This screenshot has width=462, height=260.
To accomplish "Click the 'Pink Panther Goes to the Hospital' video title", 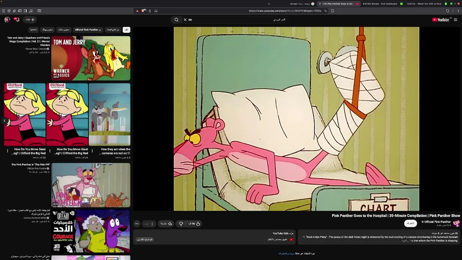I will 396,216.
